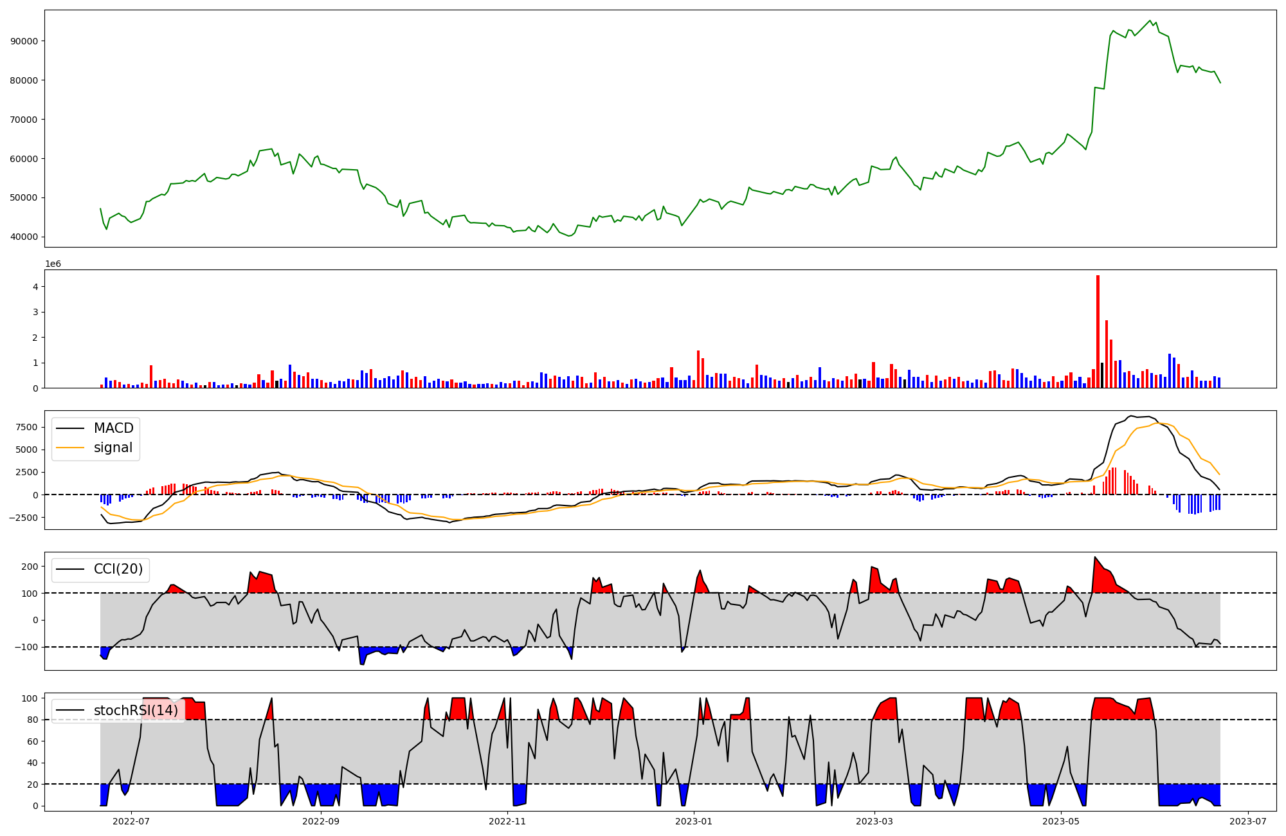Click the 40000 price axis label
This screenshot has width=1286, height=836.
[24, 237]
